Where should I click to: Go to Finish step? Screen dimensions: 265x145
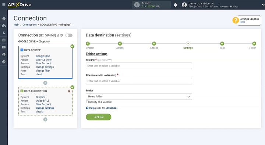coord(254,43)
